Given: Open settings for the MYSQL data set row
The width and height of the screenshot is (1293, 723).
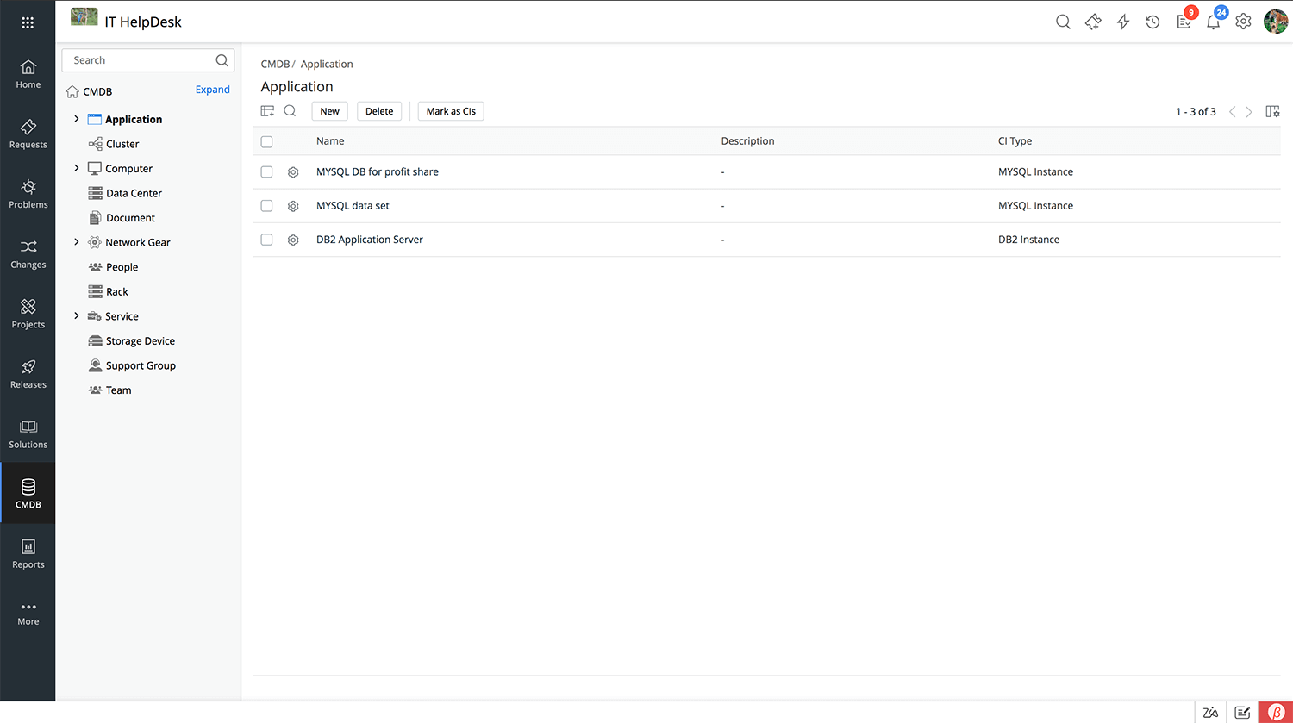Looking at the screenshot, I should [x=293, y=206].
